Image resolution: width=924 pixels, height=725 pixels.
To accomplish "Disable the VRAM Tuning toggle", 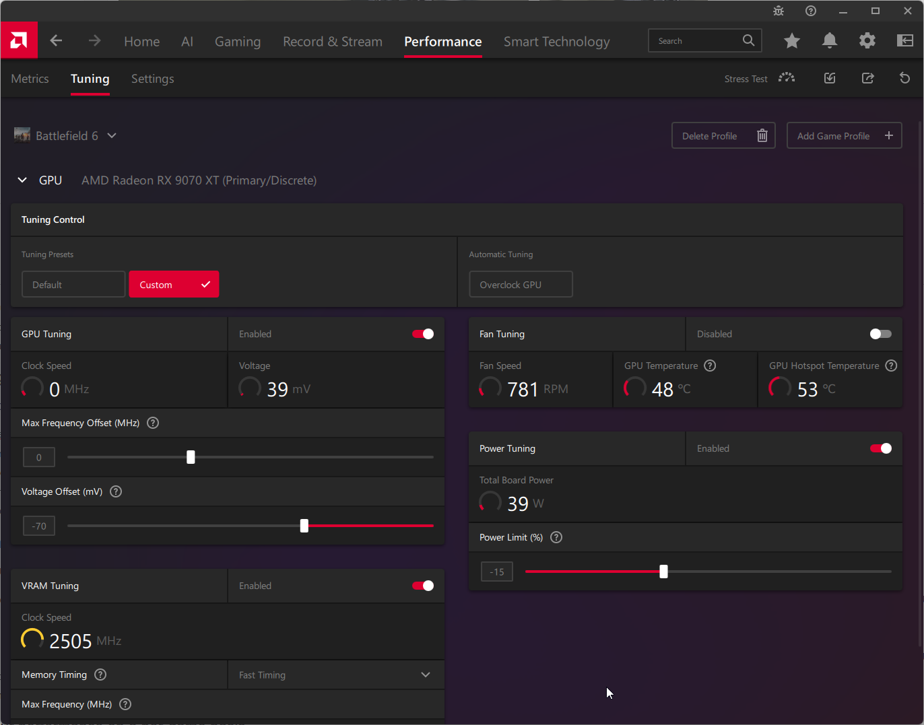I will 423,586.
